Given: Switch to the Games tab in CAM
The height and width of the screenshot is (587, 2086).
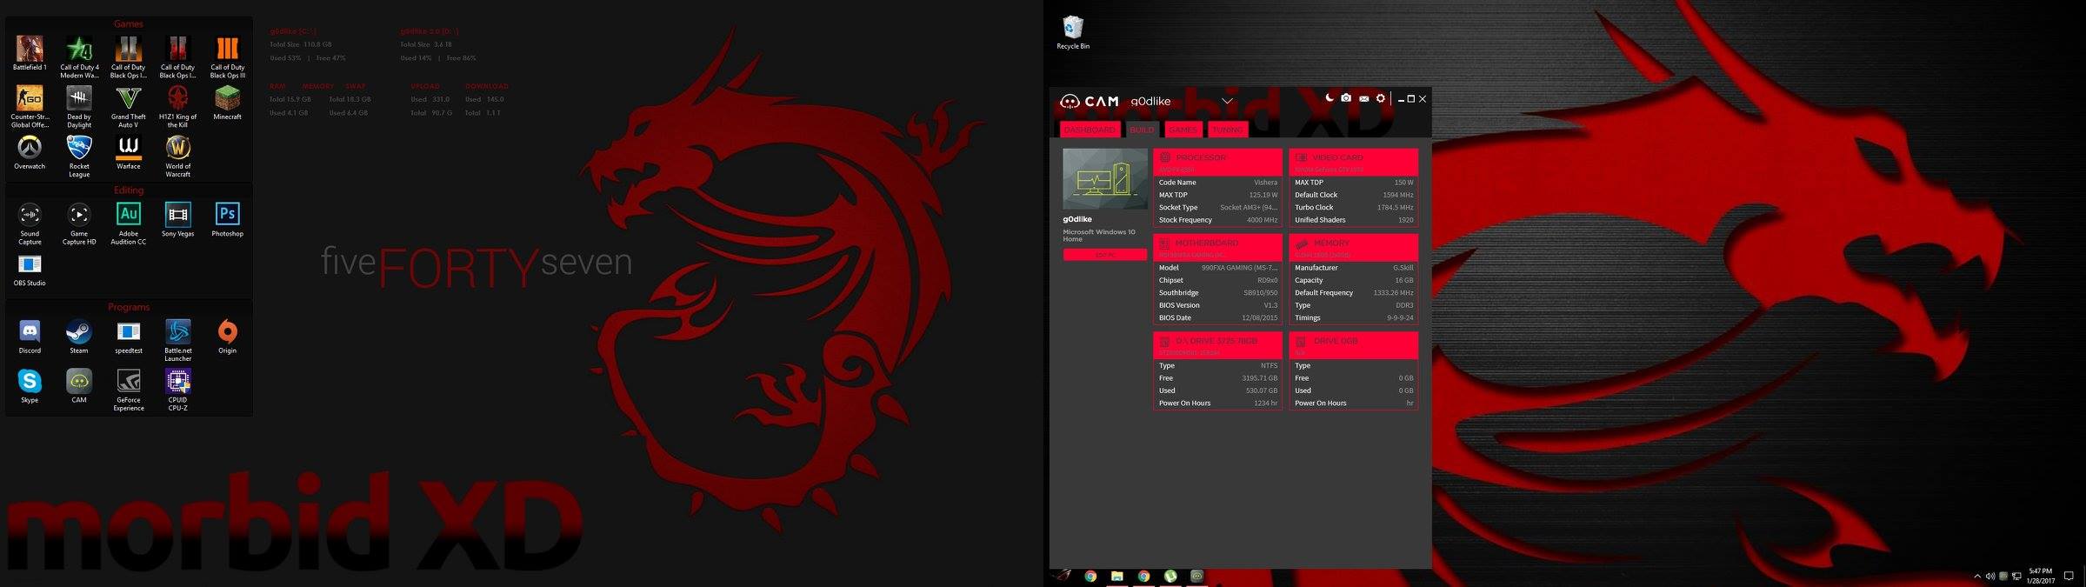Looking at the screenshot, I should pos(1183,130).
